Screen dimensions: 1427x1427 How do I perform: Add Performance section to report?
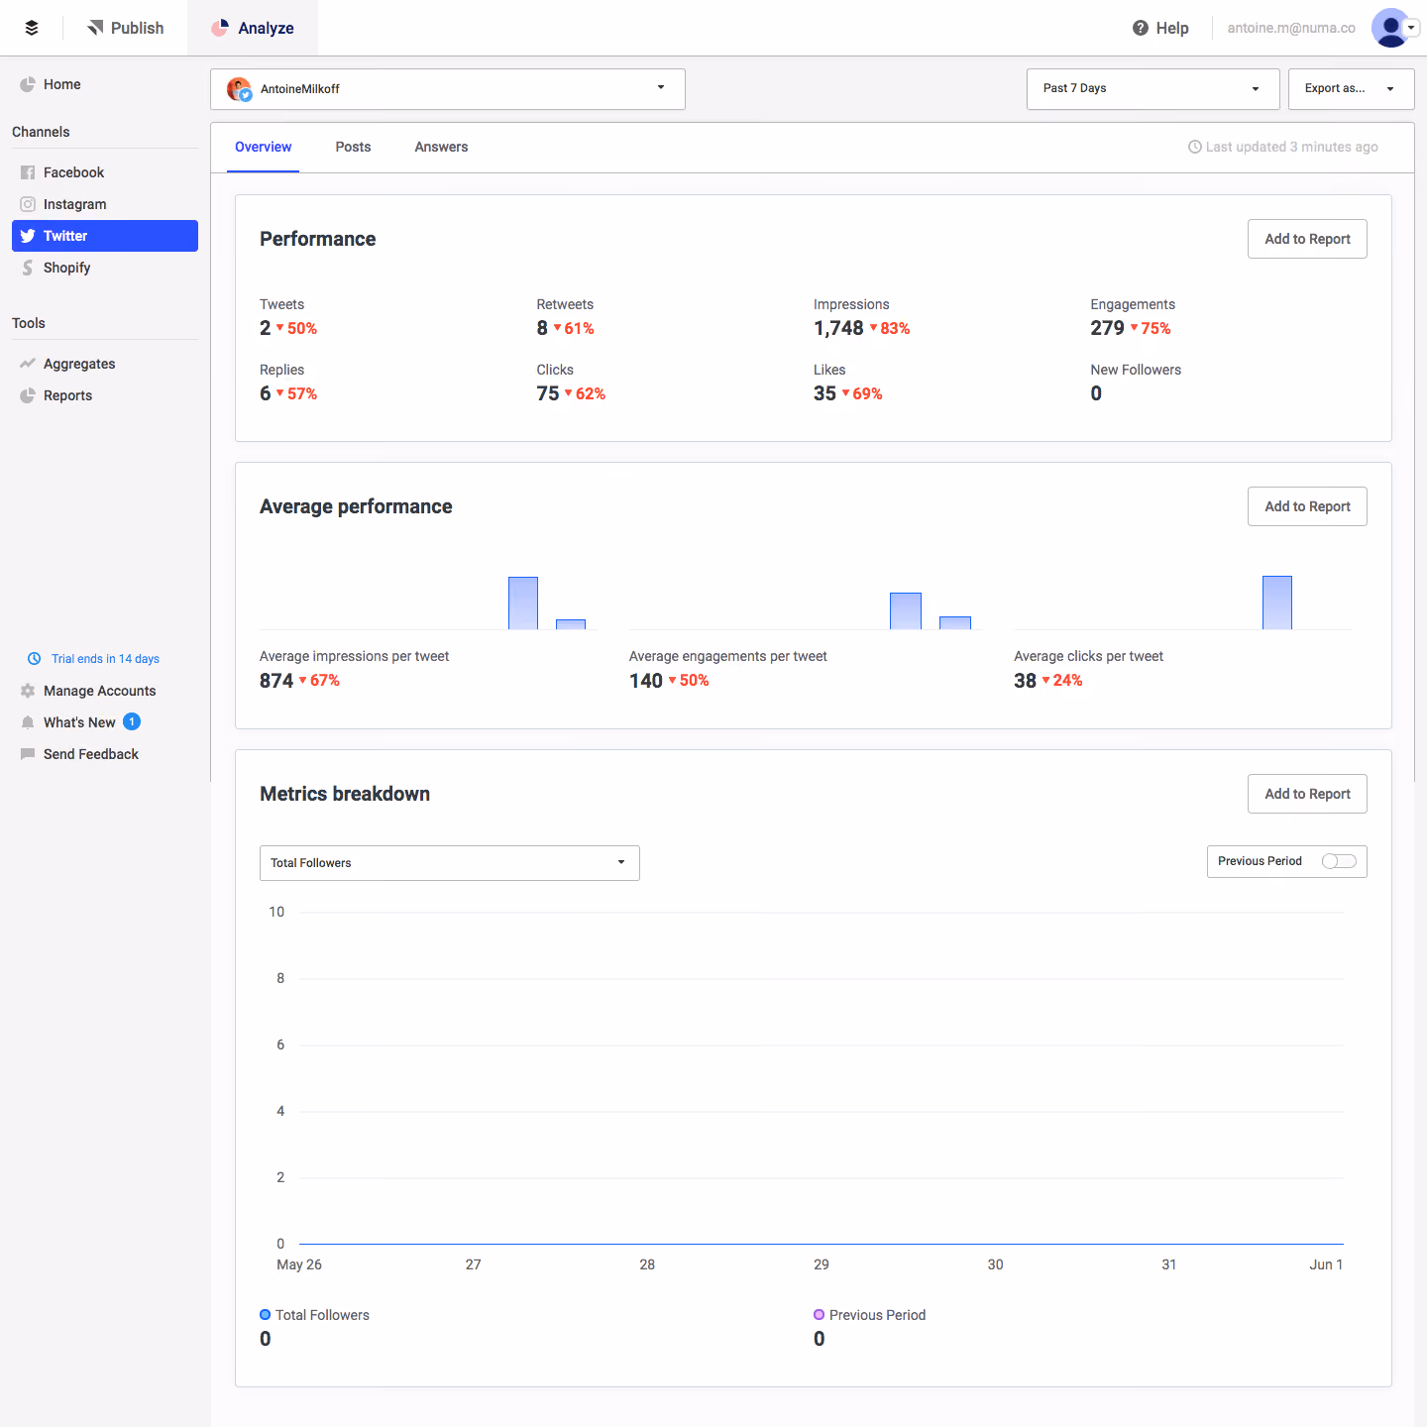[x=1307, y=239]
